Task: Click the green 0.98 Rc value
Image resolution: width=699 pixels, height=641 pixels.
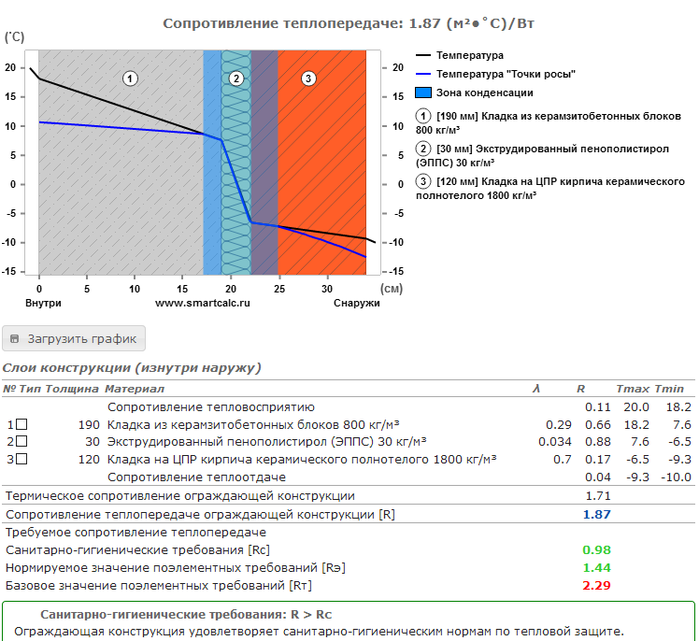Action: [596, 549]
